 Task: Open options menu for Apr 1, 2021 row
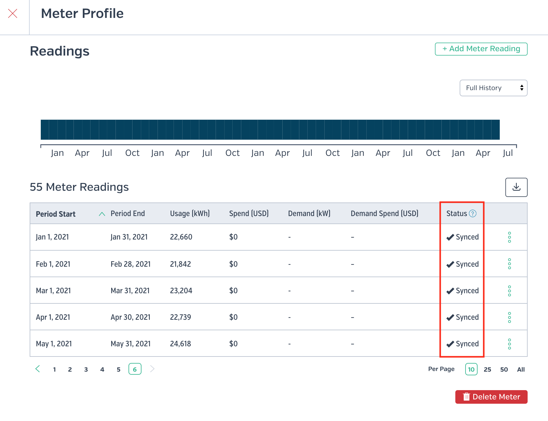pyautogui.click(x=509, y=317)
